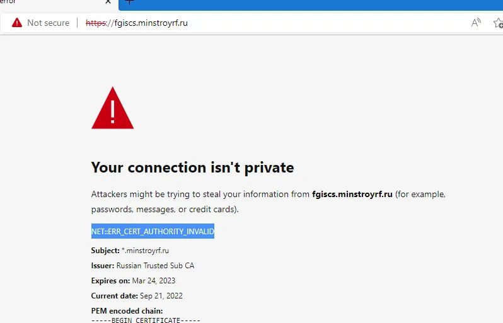Click the Expires on Mar 24, 2023 line
Viewport: 503px width, 323px height.
coord(133,281)
